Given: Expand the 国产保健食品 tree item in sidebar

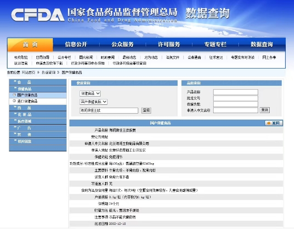Looking at the screenshot, I should coord(14,95).
